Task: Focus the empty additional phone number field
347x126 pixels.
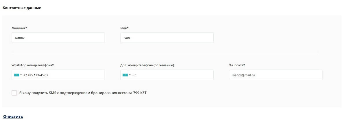Action: 167,75
